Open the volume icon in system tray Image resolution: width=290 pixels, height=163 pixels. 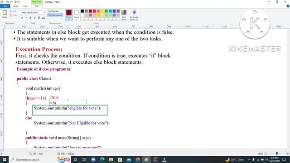point(266,159)
